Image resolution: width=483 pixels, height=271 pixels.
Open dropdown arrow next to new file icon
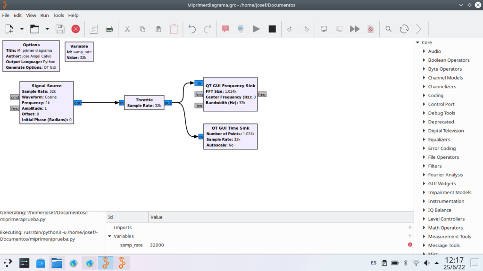[x=22, y=29]
